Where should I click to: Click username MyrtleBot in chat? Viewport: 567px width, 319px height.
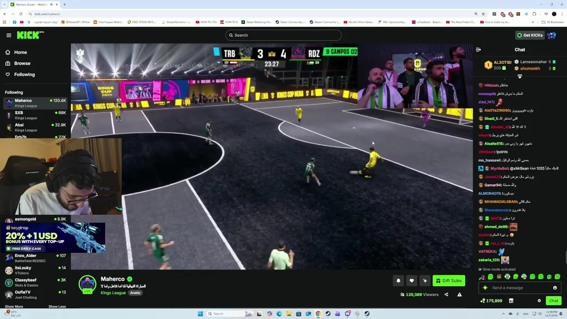tap(500, 168)
